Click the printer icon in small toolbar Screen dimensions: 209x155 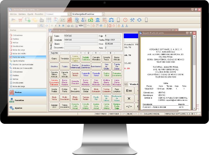point(68,26)
